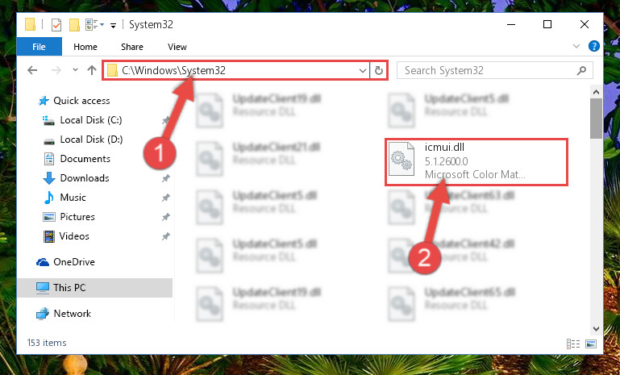Toggle the pin next to Music
This screenshot has height=375, width=620.
(x=165, y=198)
